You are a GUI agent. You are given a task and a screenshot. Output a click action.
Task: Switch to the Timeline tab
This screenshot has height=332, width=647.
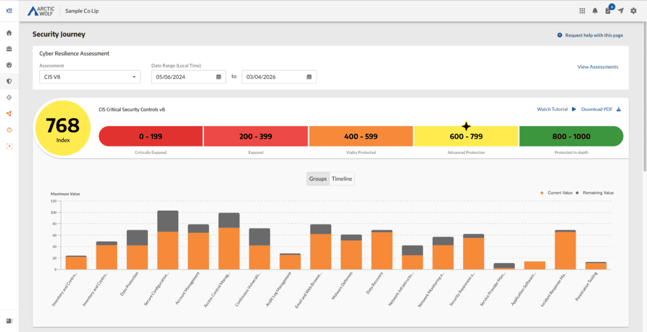342,179
